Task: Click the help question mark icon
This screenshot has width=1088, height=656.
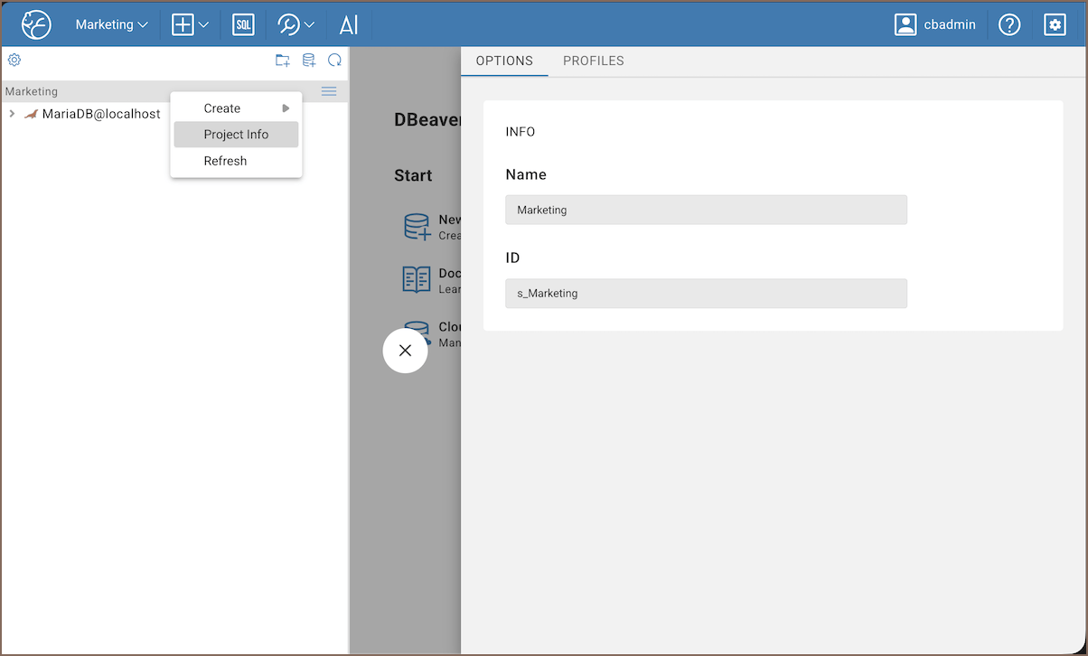Action: [1009, 24]
